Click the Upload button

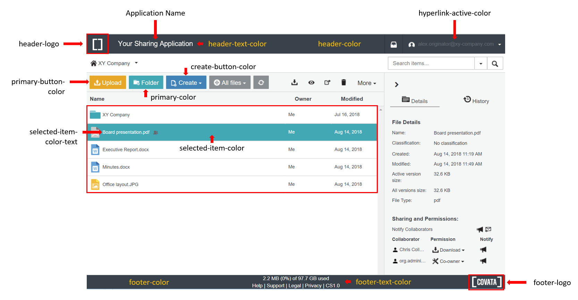(108, 83)
